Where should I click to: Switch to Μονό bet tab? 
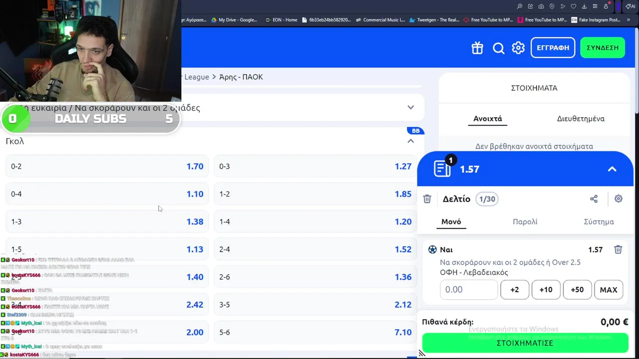451,222
